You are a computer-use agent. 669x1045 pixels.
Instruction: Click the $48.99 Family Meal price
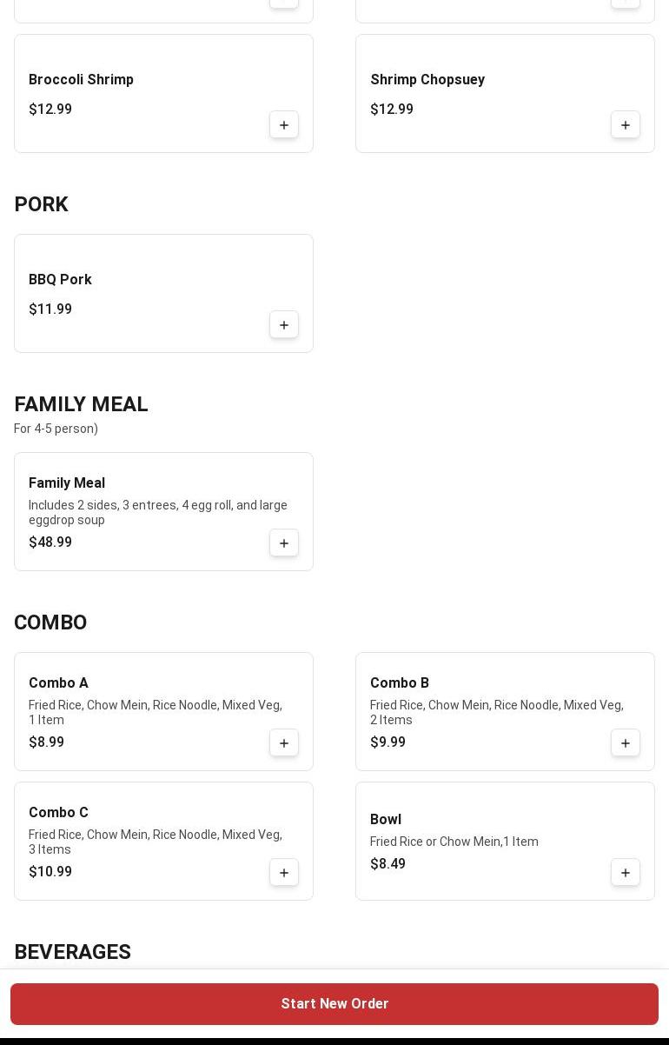(50, 542)
